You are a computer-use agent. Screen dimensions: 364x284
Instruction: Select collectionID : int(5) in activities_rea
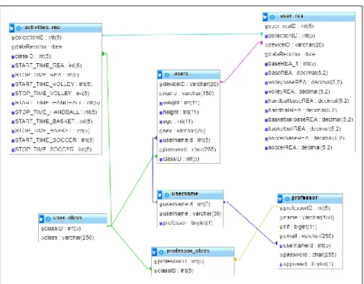(37, 37)
